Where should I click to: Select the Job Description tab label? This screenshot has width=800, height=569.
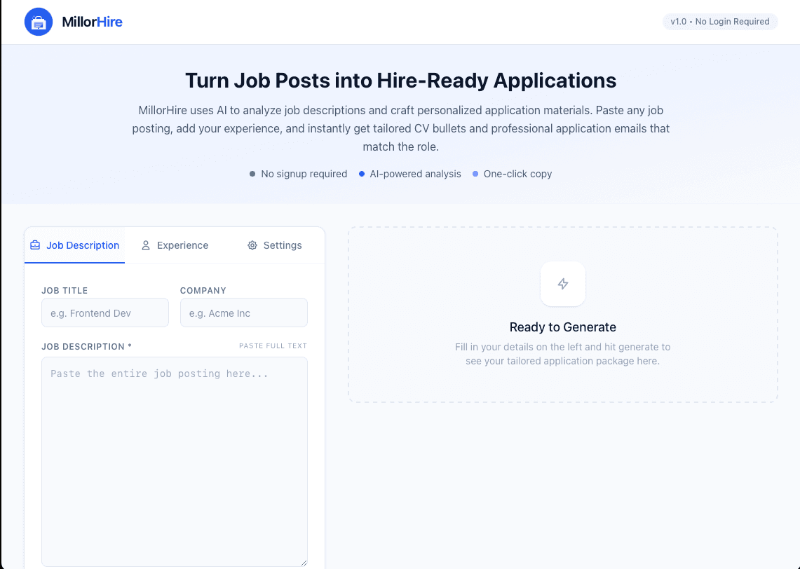83,245
